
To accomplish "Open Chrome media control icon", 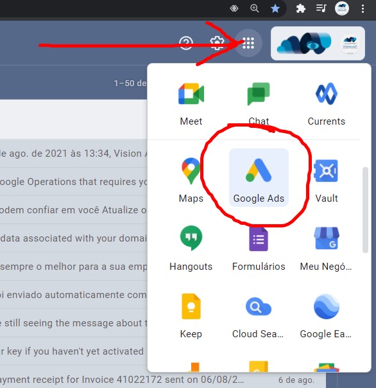I will point(321,8).
